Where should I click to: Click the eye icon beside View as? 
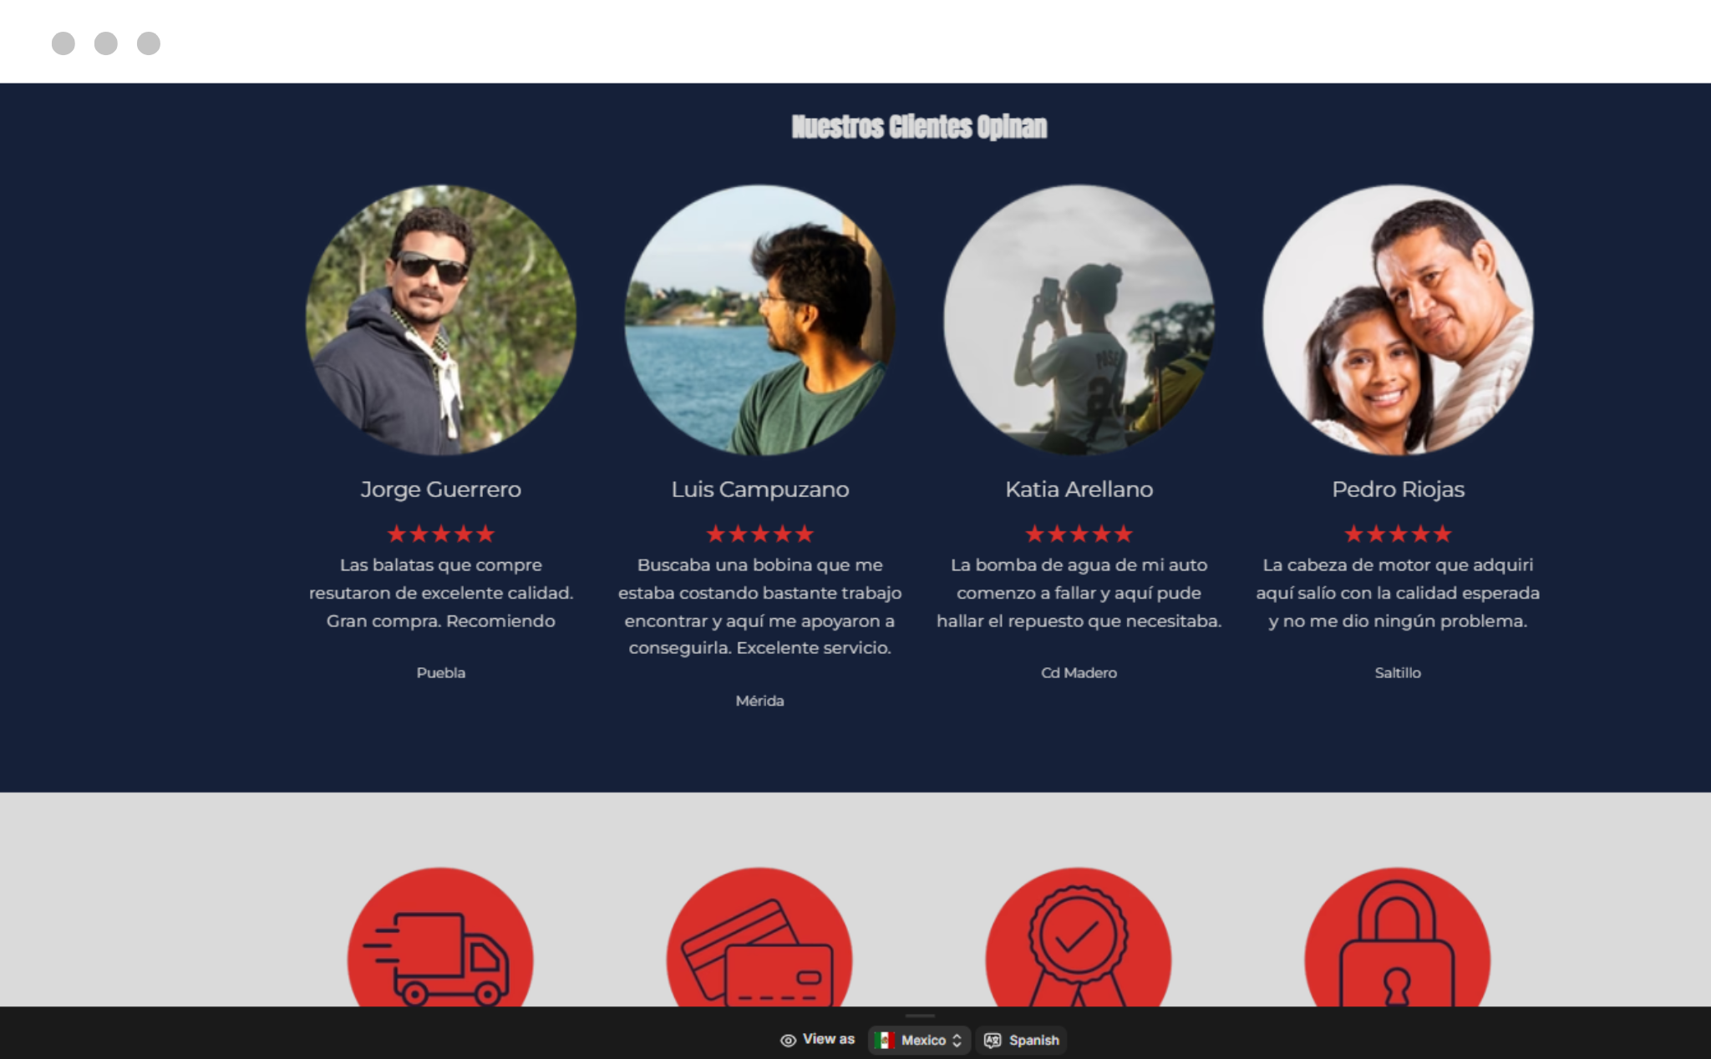788,1040
